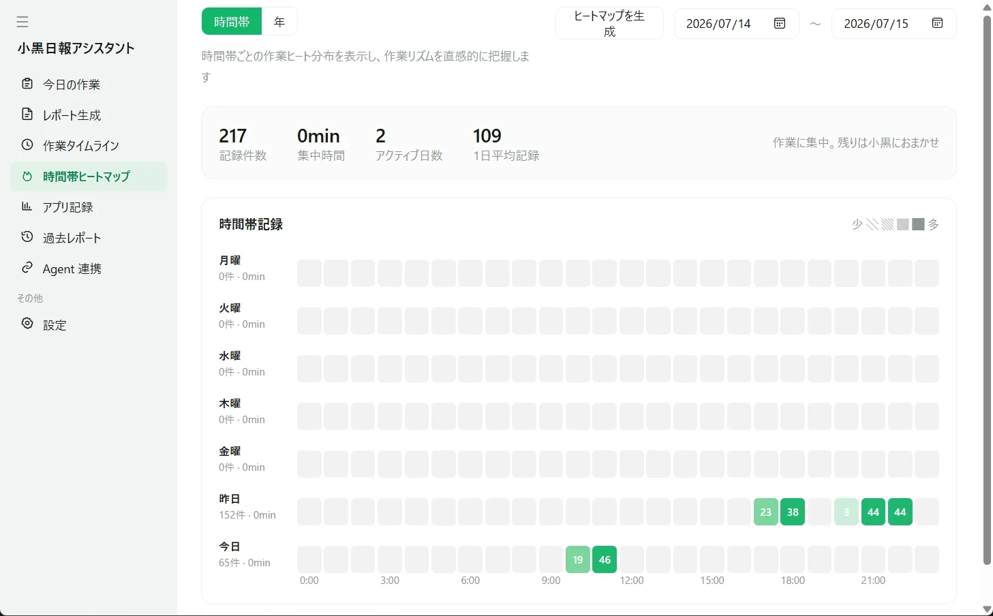Click the ヒートマップを生成 button
Viewport: 993px width, 616px height.
point(609,23)
